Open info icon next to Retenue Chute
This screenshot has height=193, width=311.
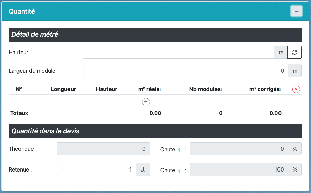click(179, 171)
